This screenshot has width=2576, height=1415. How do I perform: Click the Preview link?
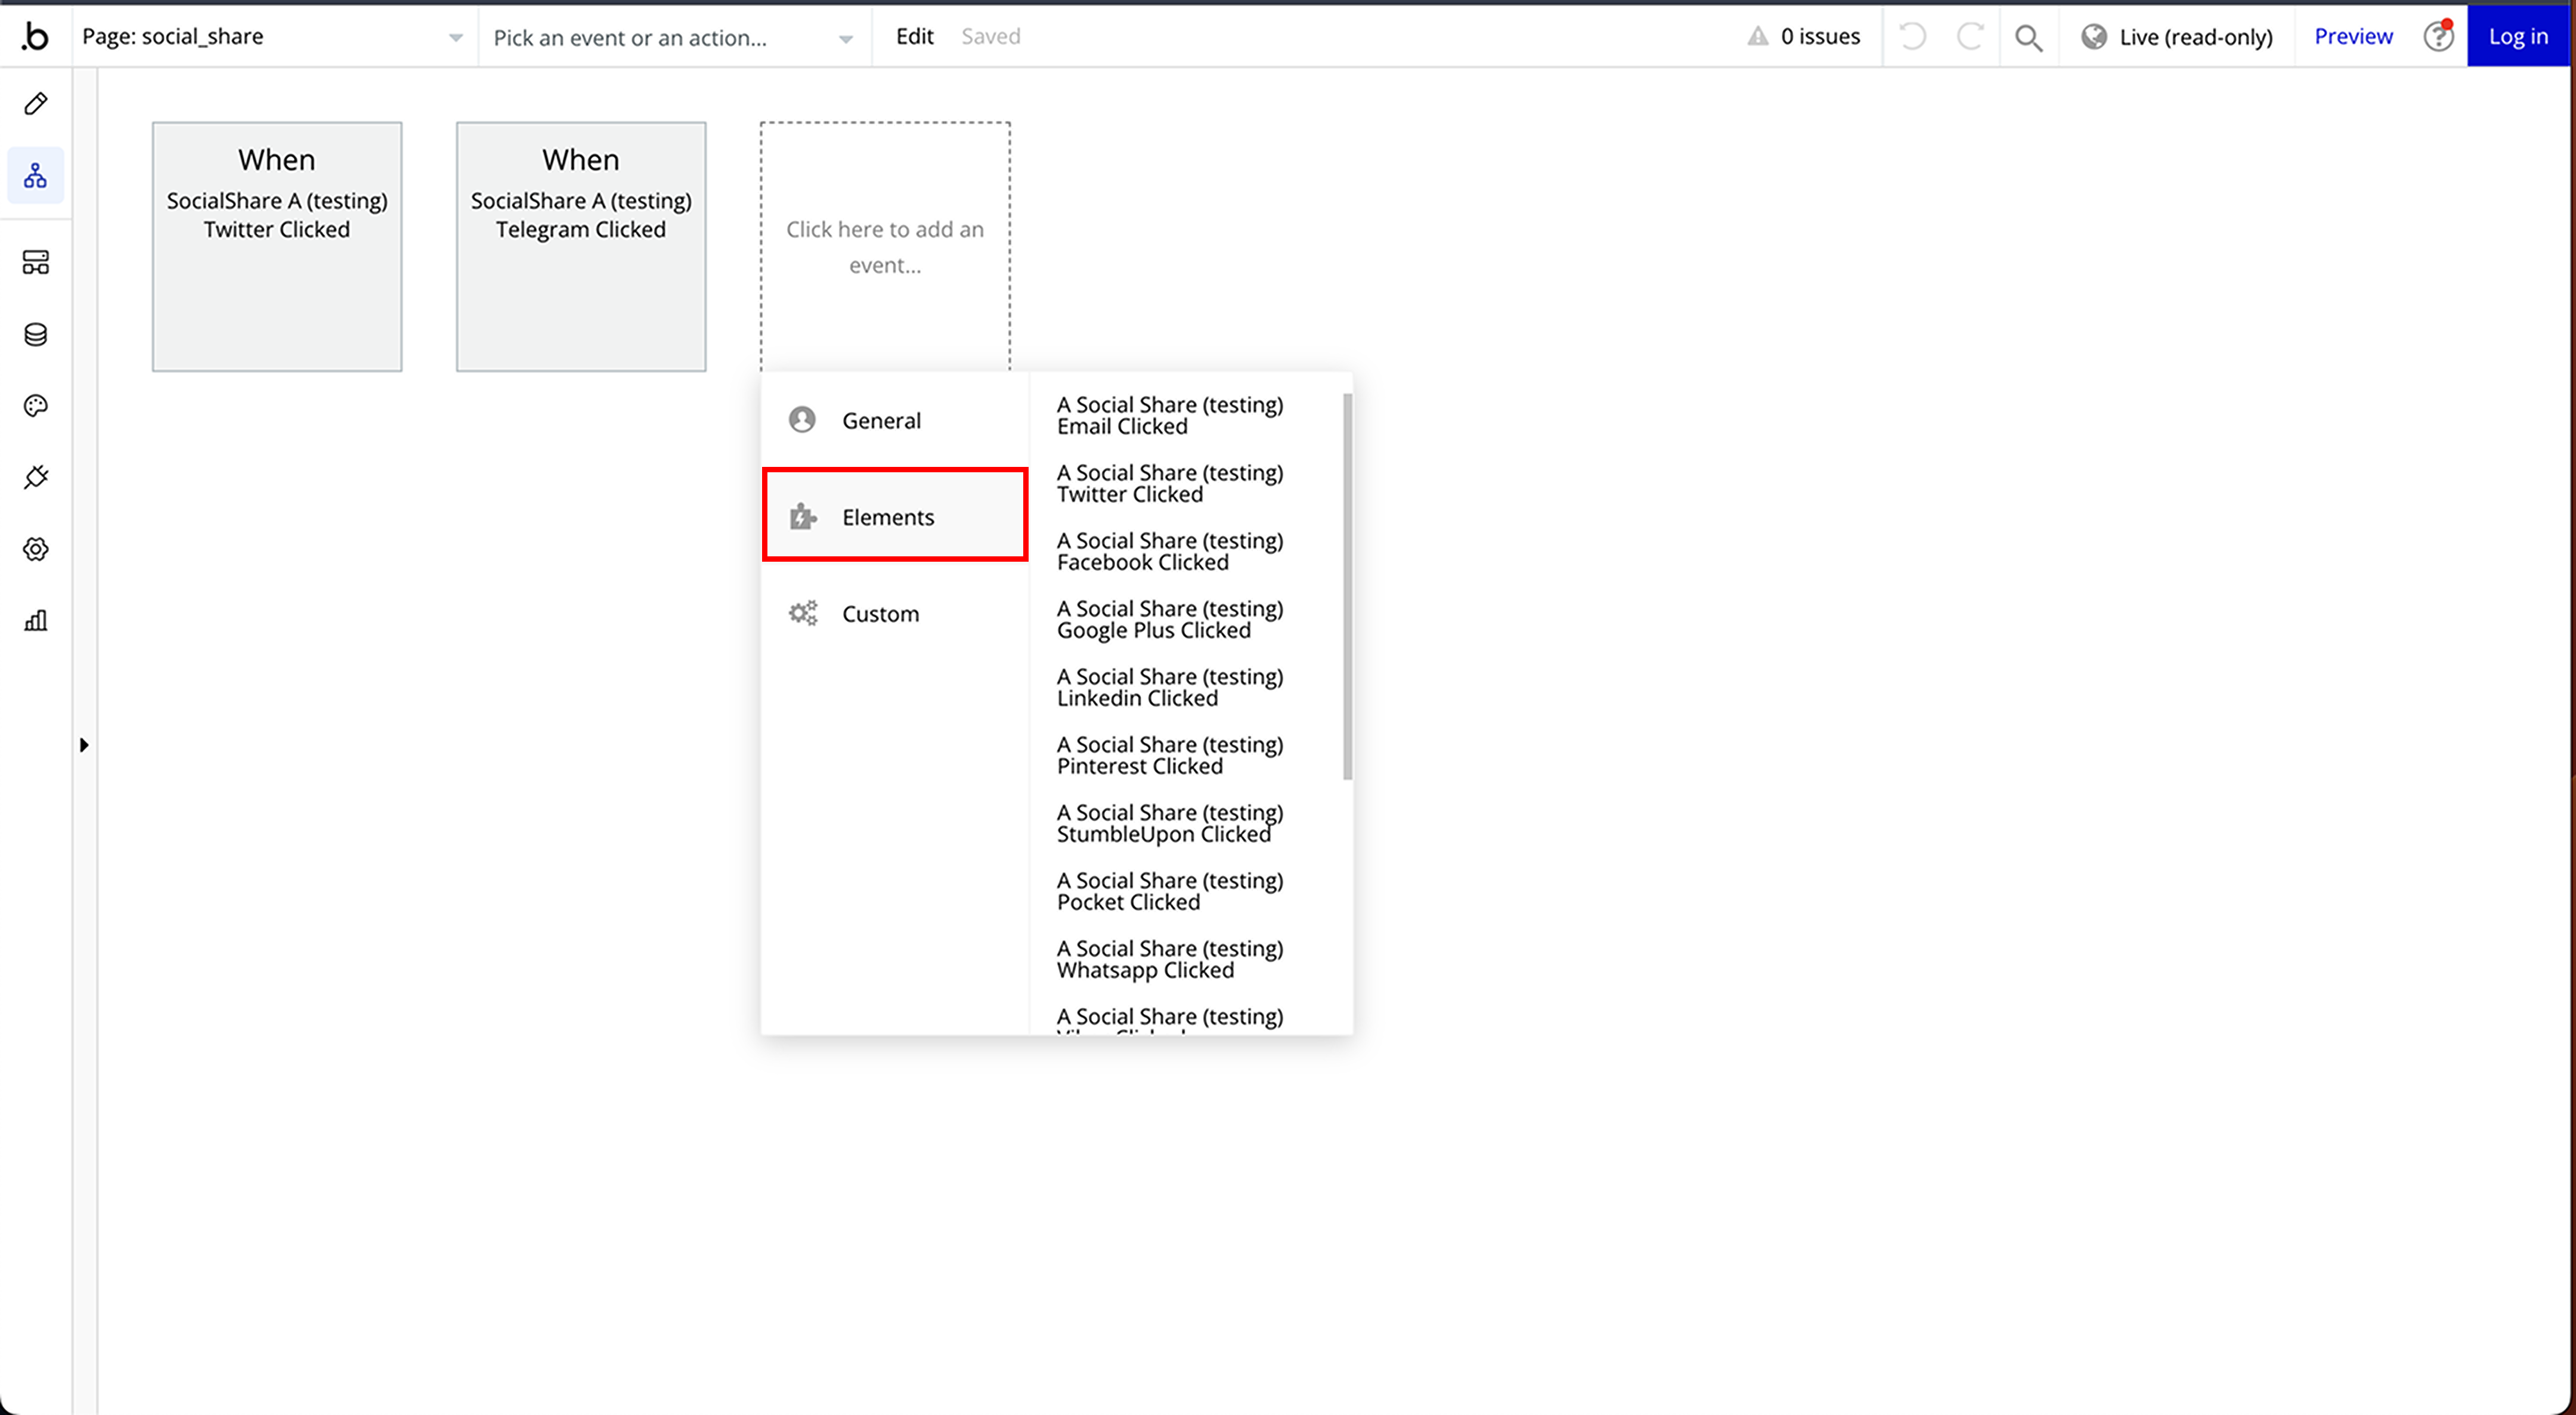click(x=2353, y=37)
